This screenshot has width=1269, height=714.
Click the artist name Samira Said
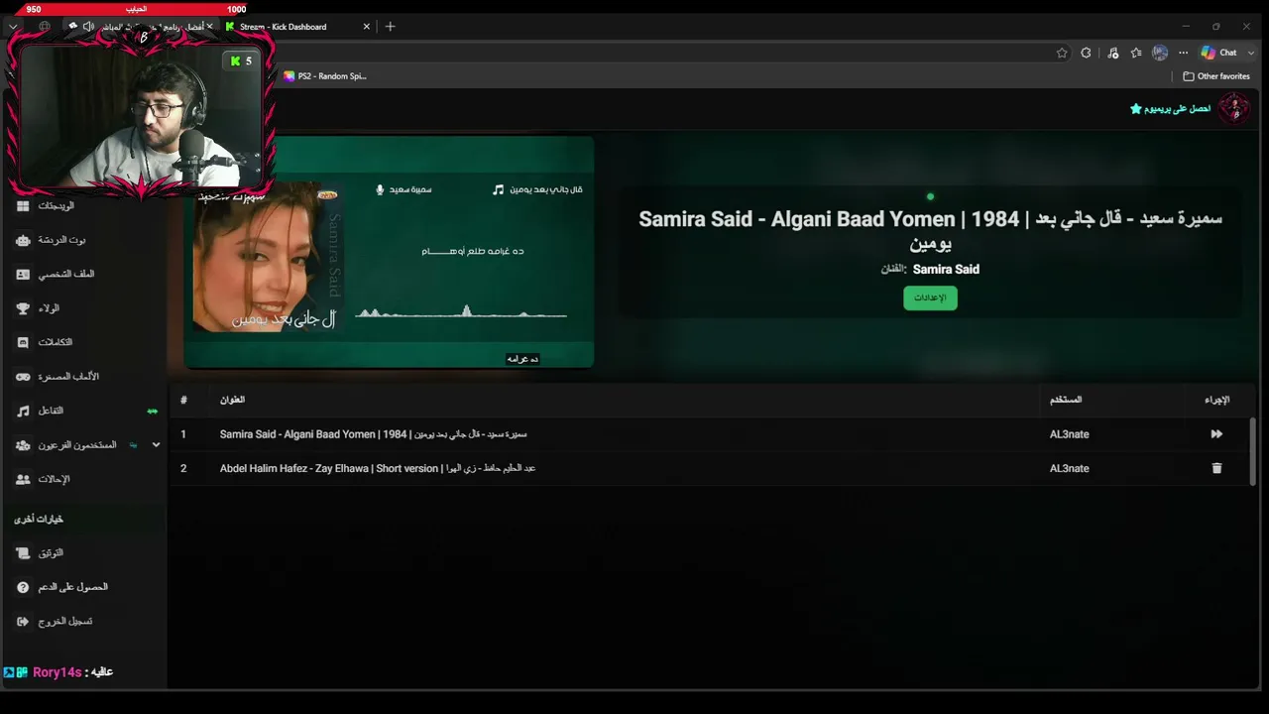946,269
